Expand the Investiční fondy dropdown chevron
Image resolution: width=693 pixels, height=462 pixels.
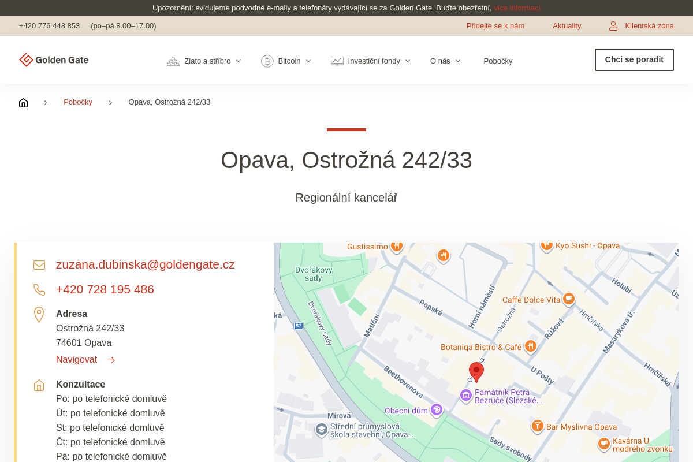point(408,61)
